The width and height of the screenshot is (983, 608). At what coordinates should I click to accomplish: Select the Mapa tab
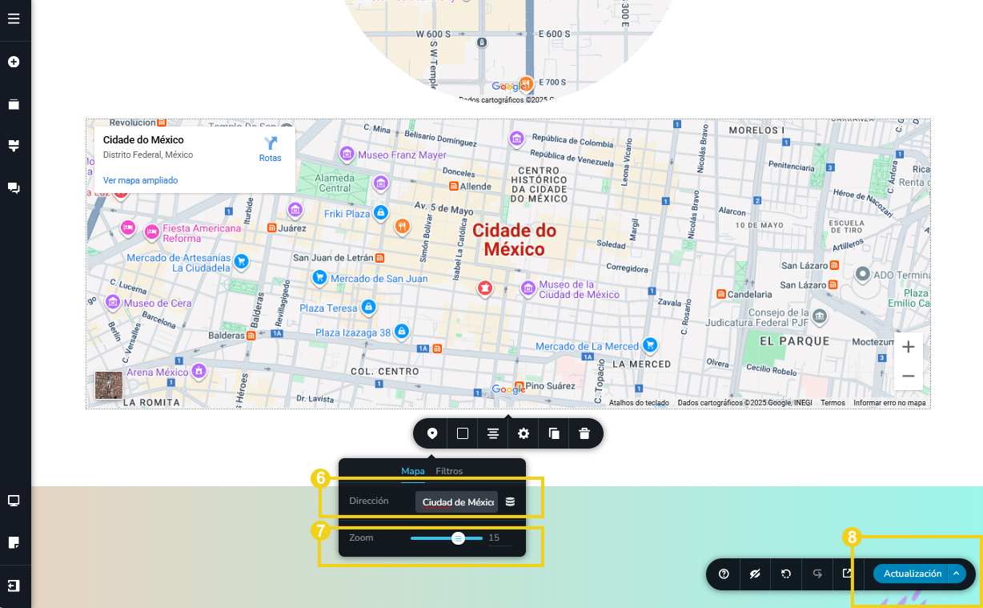(413, 471)
